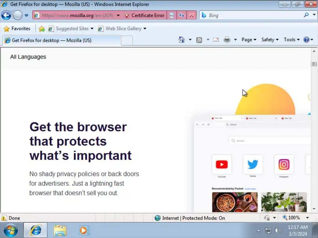Expand the Home button dropdown arrow
The image size is (318, 238).
[190, 40]
